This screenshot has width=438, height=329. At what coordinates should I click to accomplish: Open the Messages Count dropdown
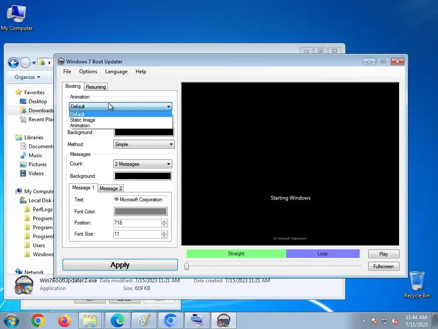pyautogui.click(x=143, y=164)
